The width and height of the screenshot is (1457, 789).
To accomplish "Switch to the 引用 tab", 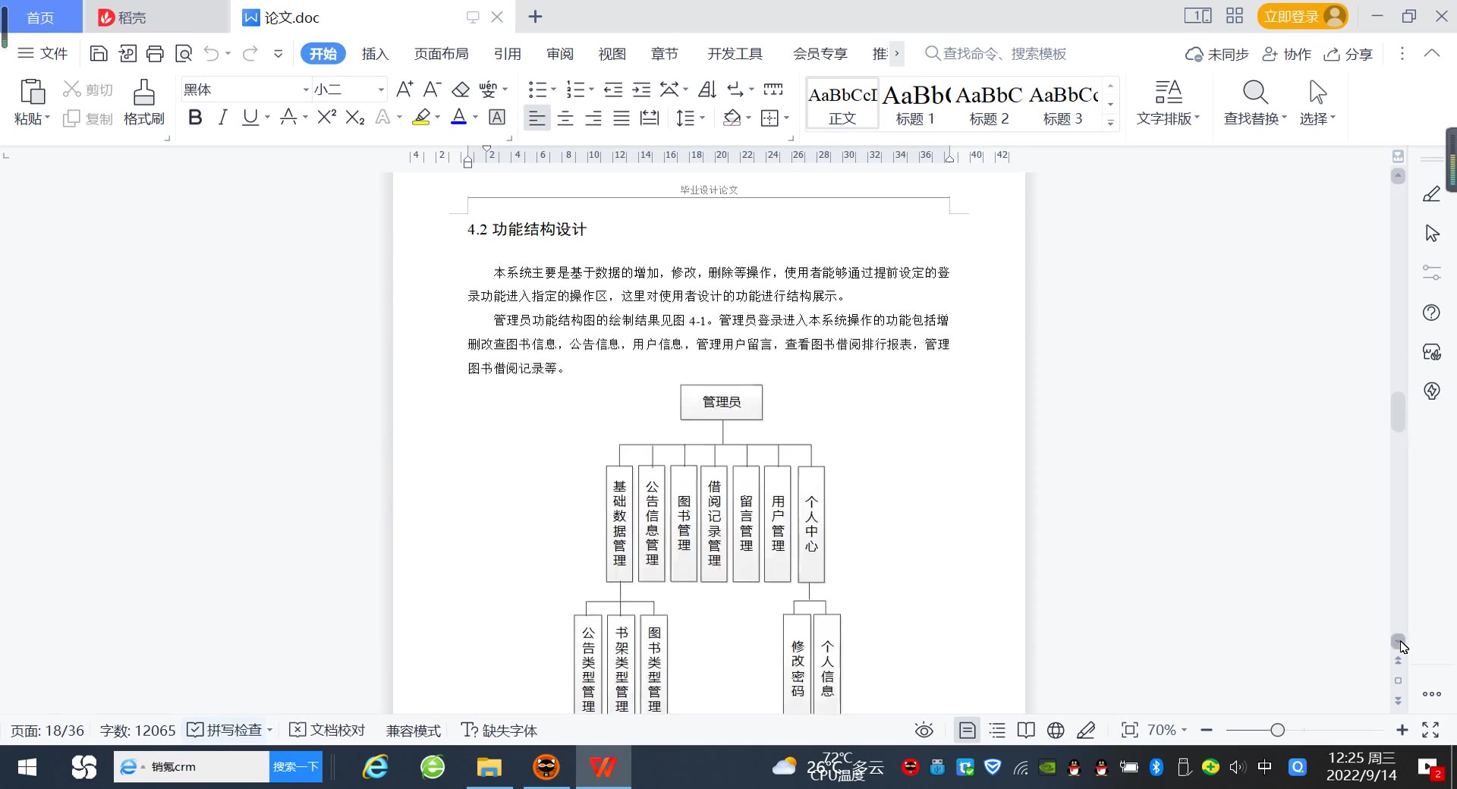I will 507,53.
